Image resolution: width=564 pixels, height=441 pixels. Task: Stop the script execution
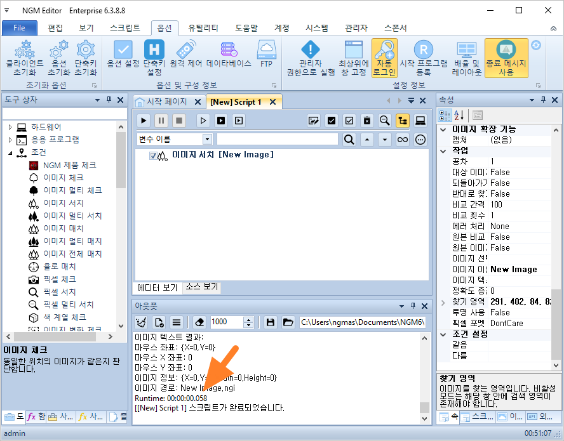point(178,121)
